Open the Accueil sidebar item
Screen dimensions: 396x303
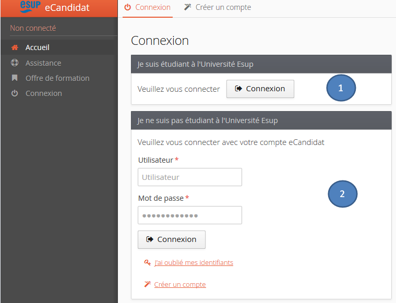pos(38,47)
